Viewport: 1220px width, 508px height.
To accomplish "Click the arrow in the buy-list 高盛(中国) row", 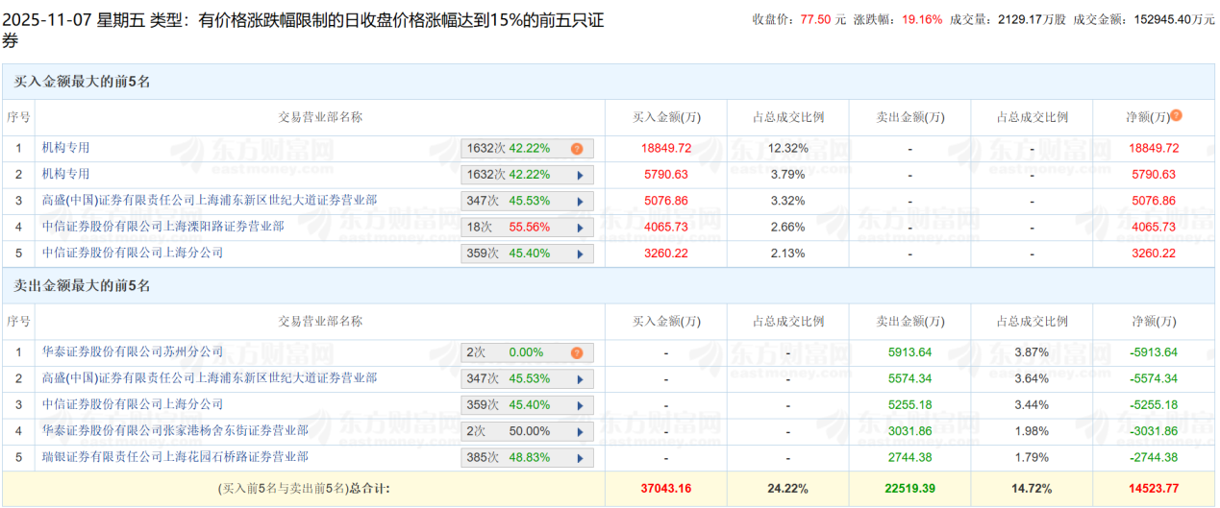I will coord(580,202).
